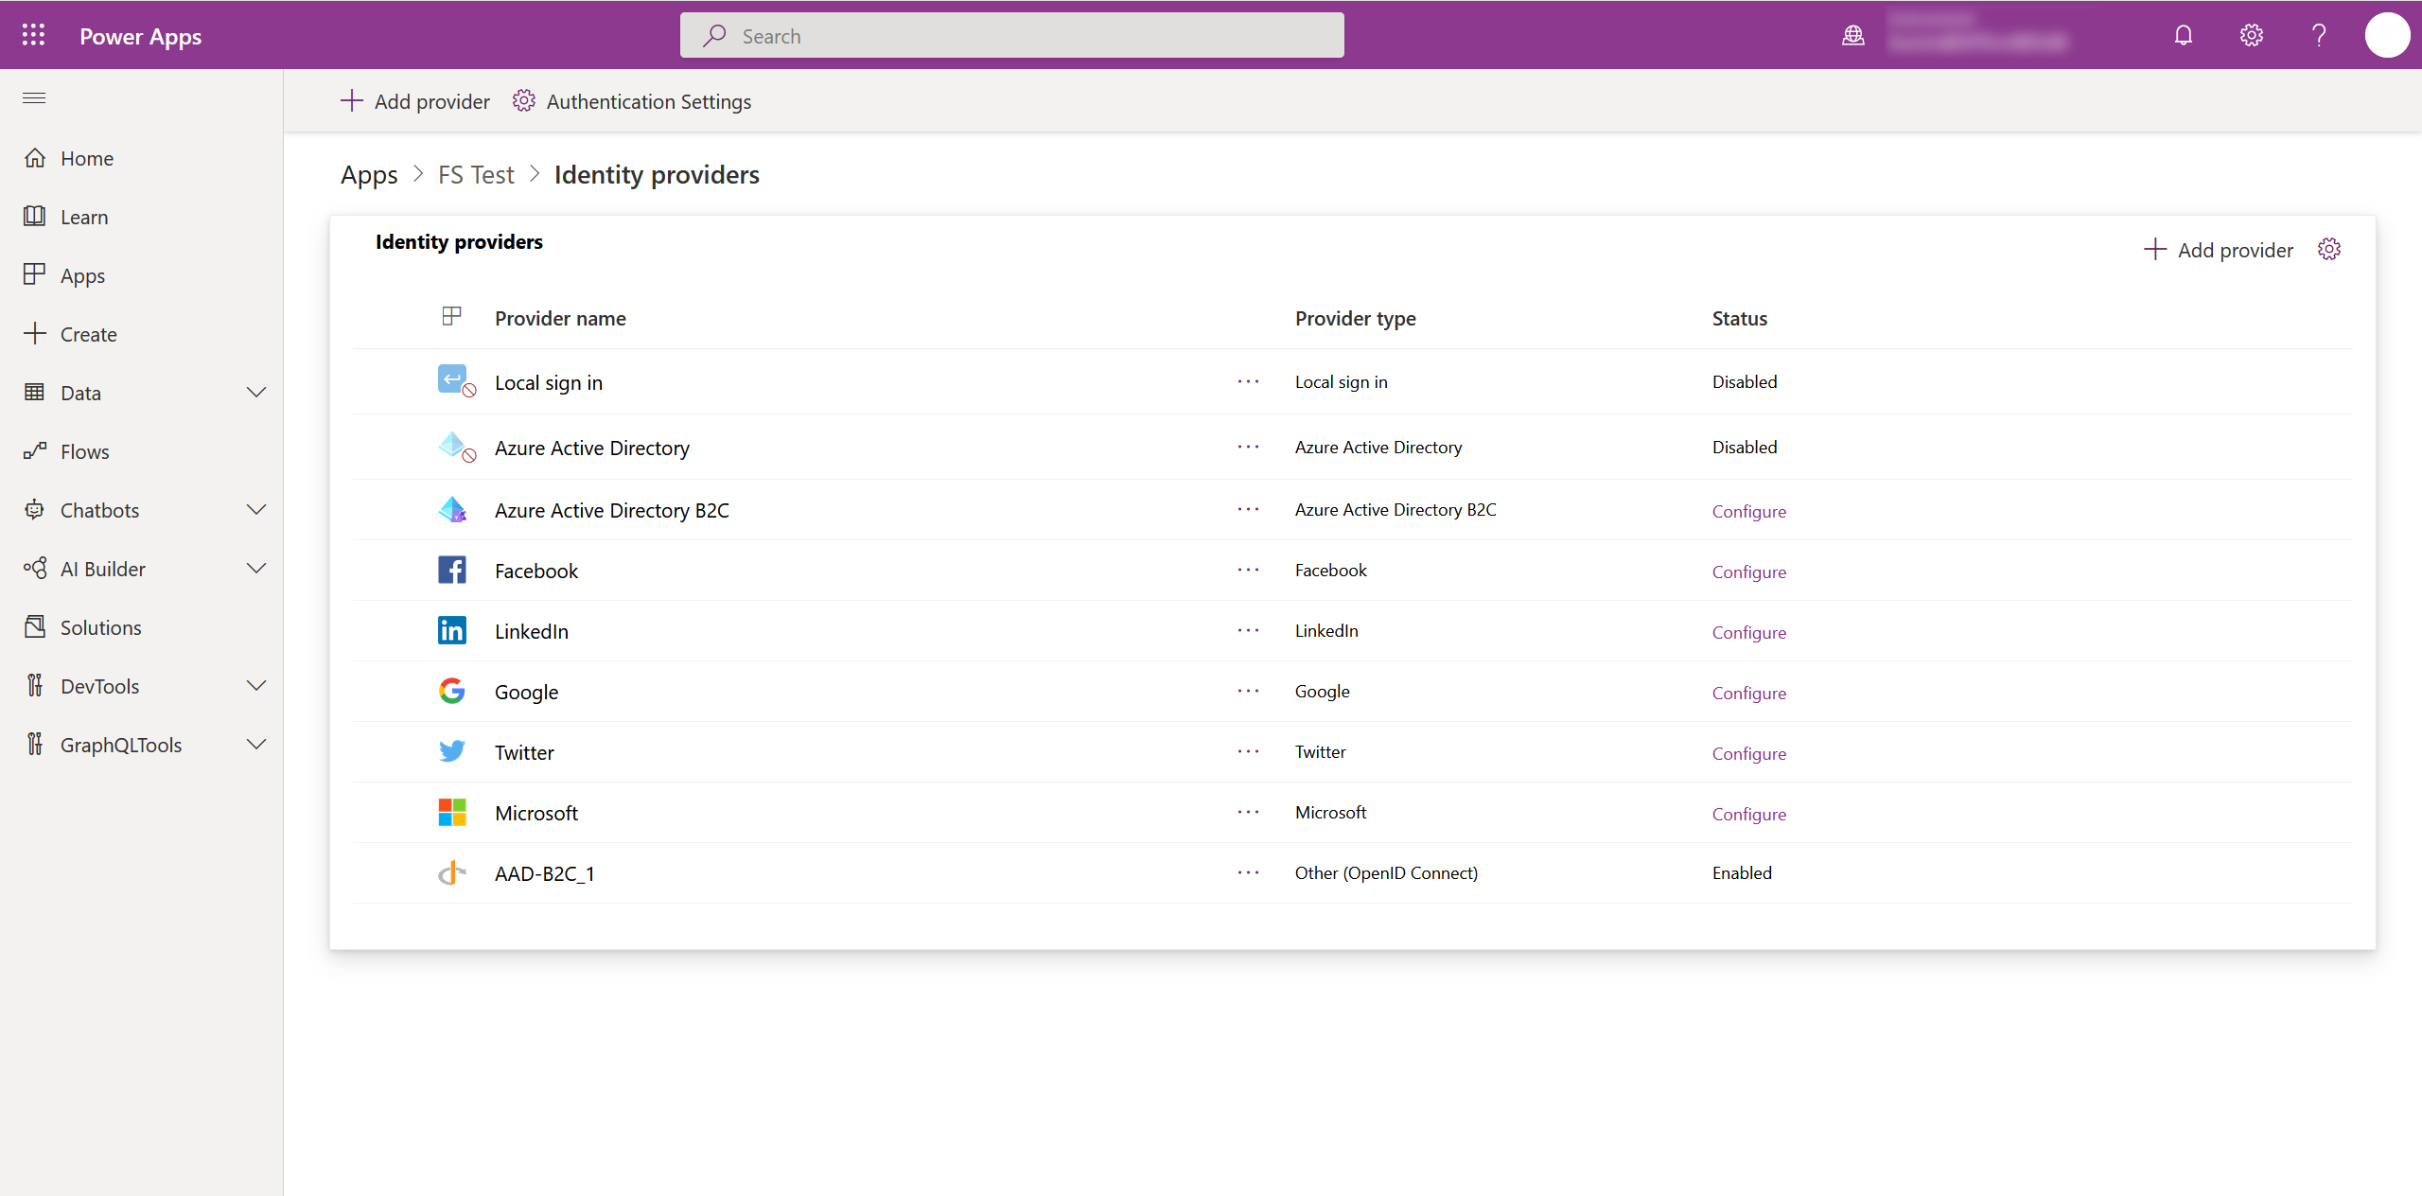Screen dimensions: 2422x1196
Task: Click the search input field
Action: point(1013,34)
